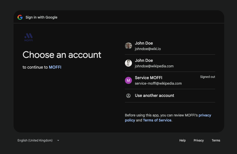Select avatar for johndoe@wikipedia.com

128,63
